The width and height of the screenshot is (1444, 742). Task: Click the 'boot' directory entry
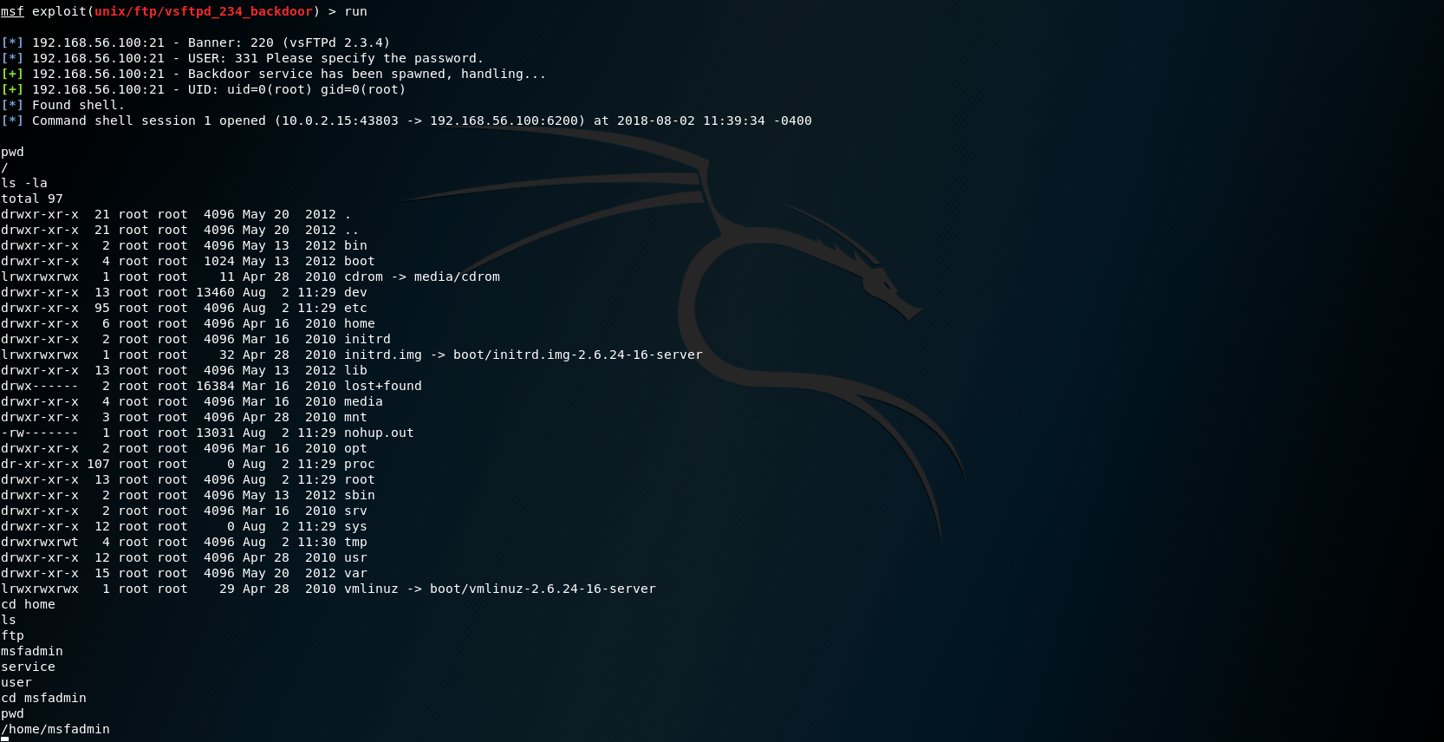tap(360, 261)
